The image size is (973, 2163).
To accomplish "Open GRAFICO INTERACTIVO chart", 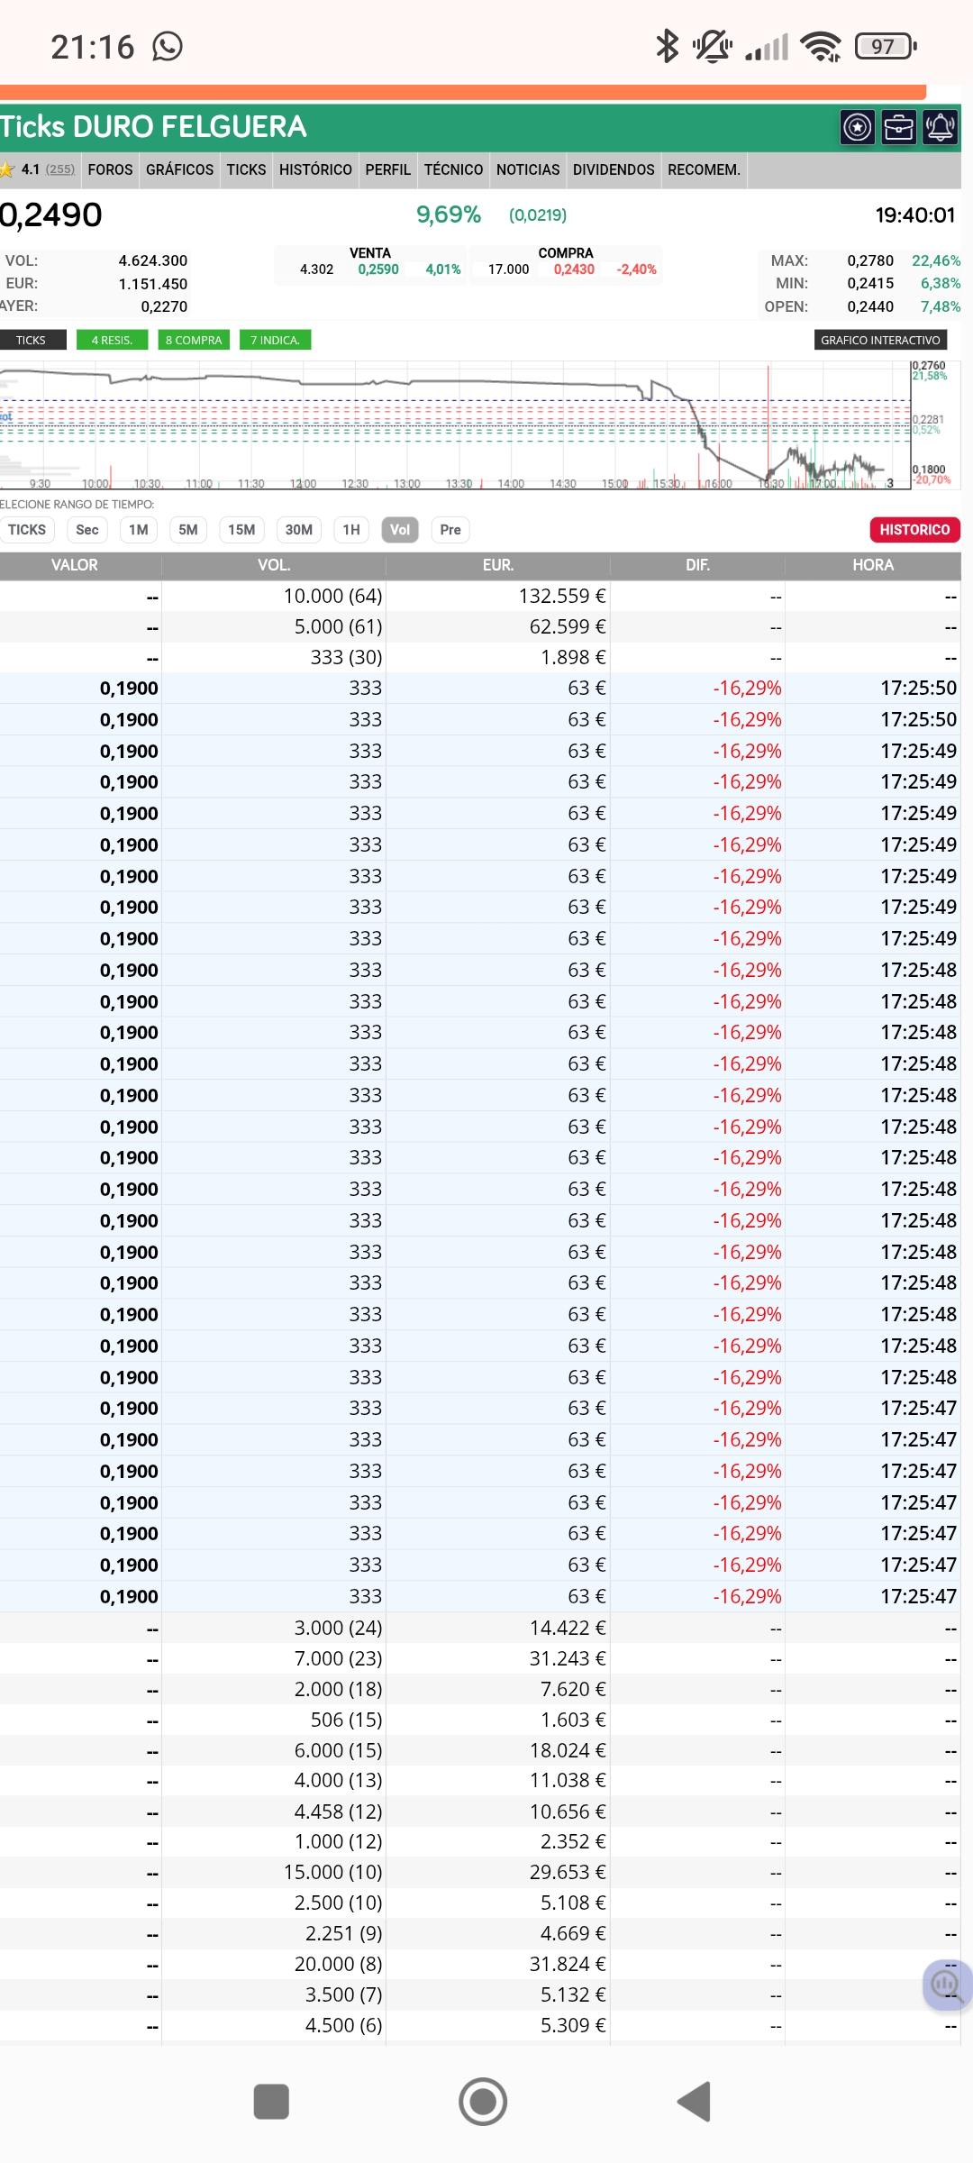I will (x=880, y=340).
